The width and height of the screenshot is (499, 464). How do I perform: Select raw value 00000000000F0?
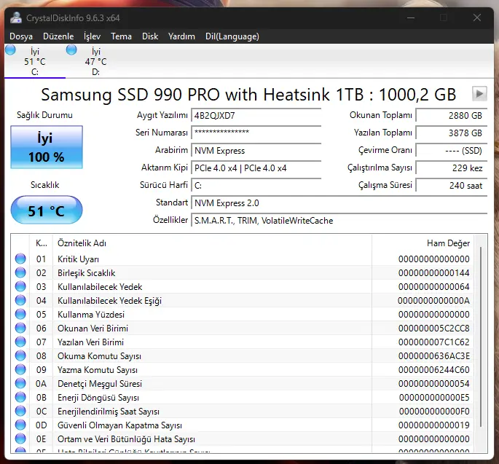tap(434, 412)
